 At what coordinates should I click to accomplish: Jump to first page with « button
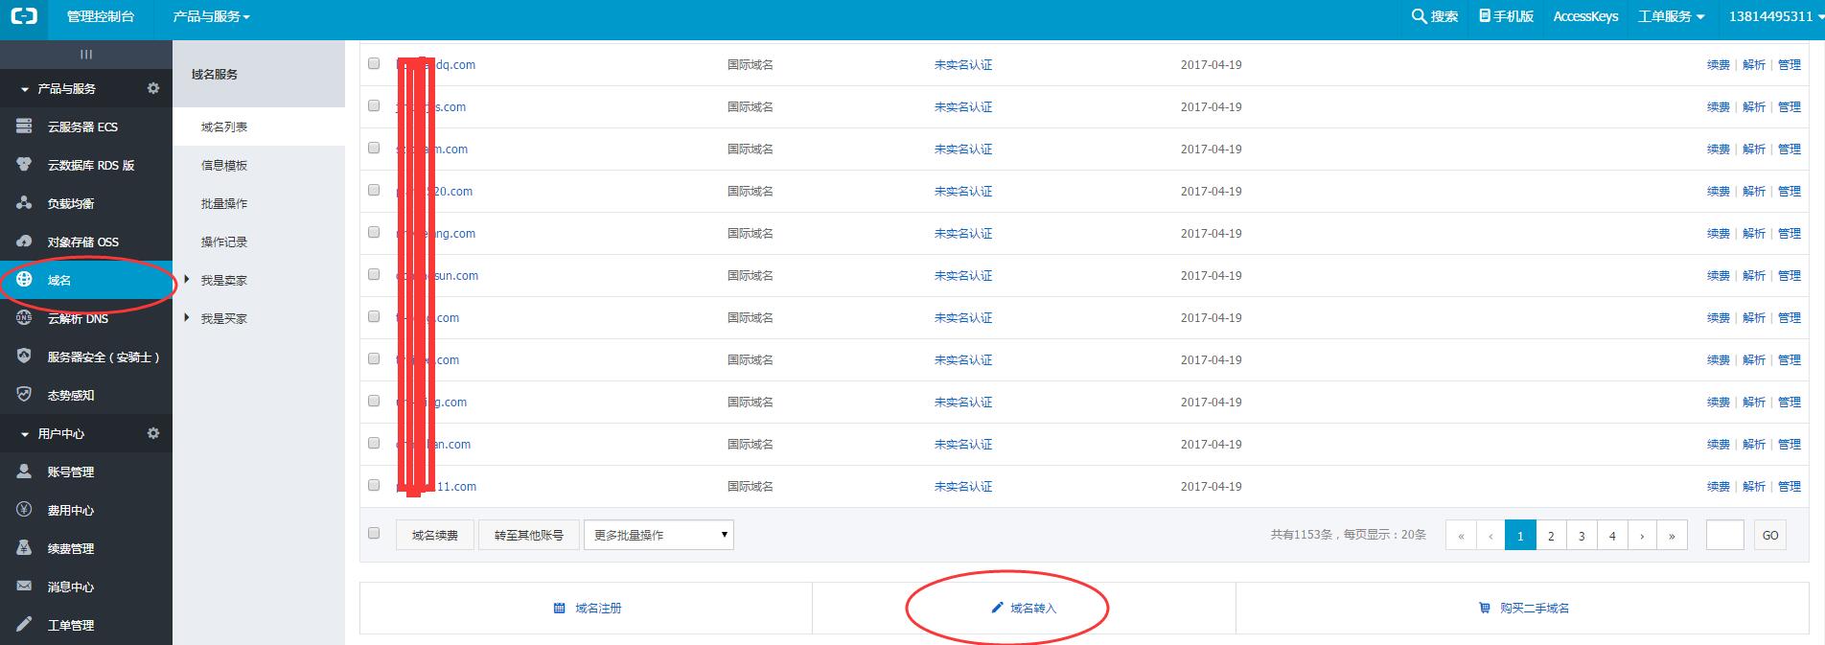[x=1461, y=535]
